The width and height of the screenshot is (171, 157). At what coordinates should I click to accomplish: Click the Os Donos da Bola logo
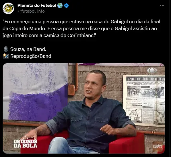[26, 143]
